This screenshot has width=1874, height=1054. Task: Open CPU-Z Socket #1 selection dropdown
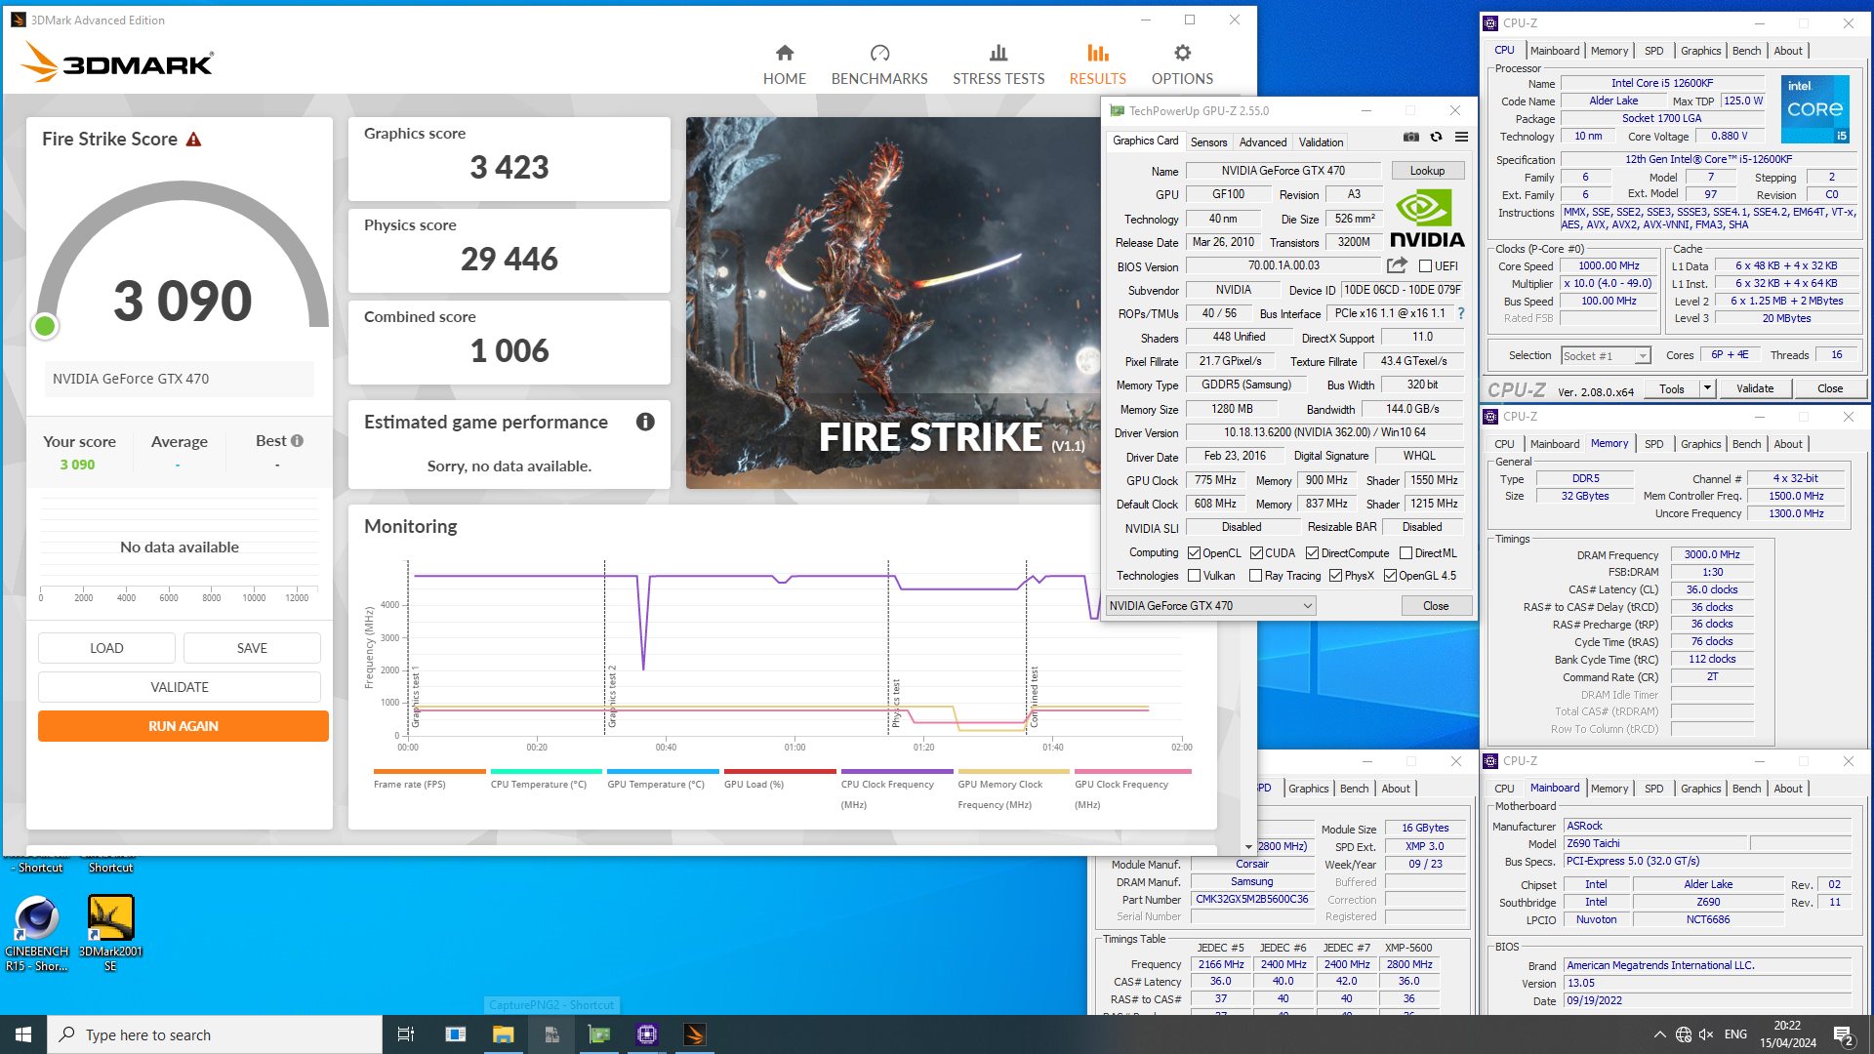(1606, 356)
